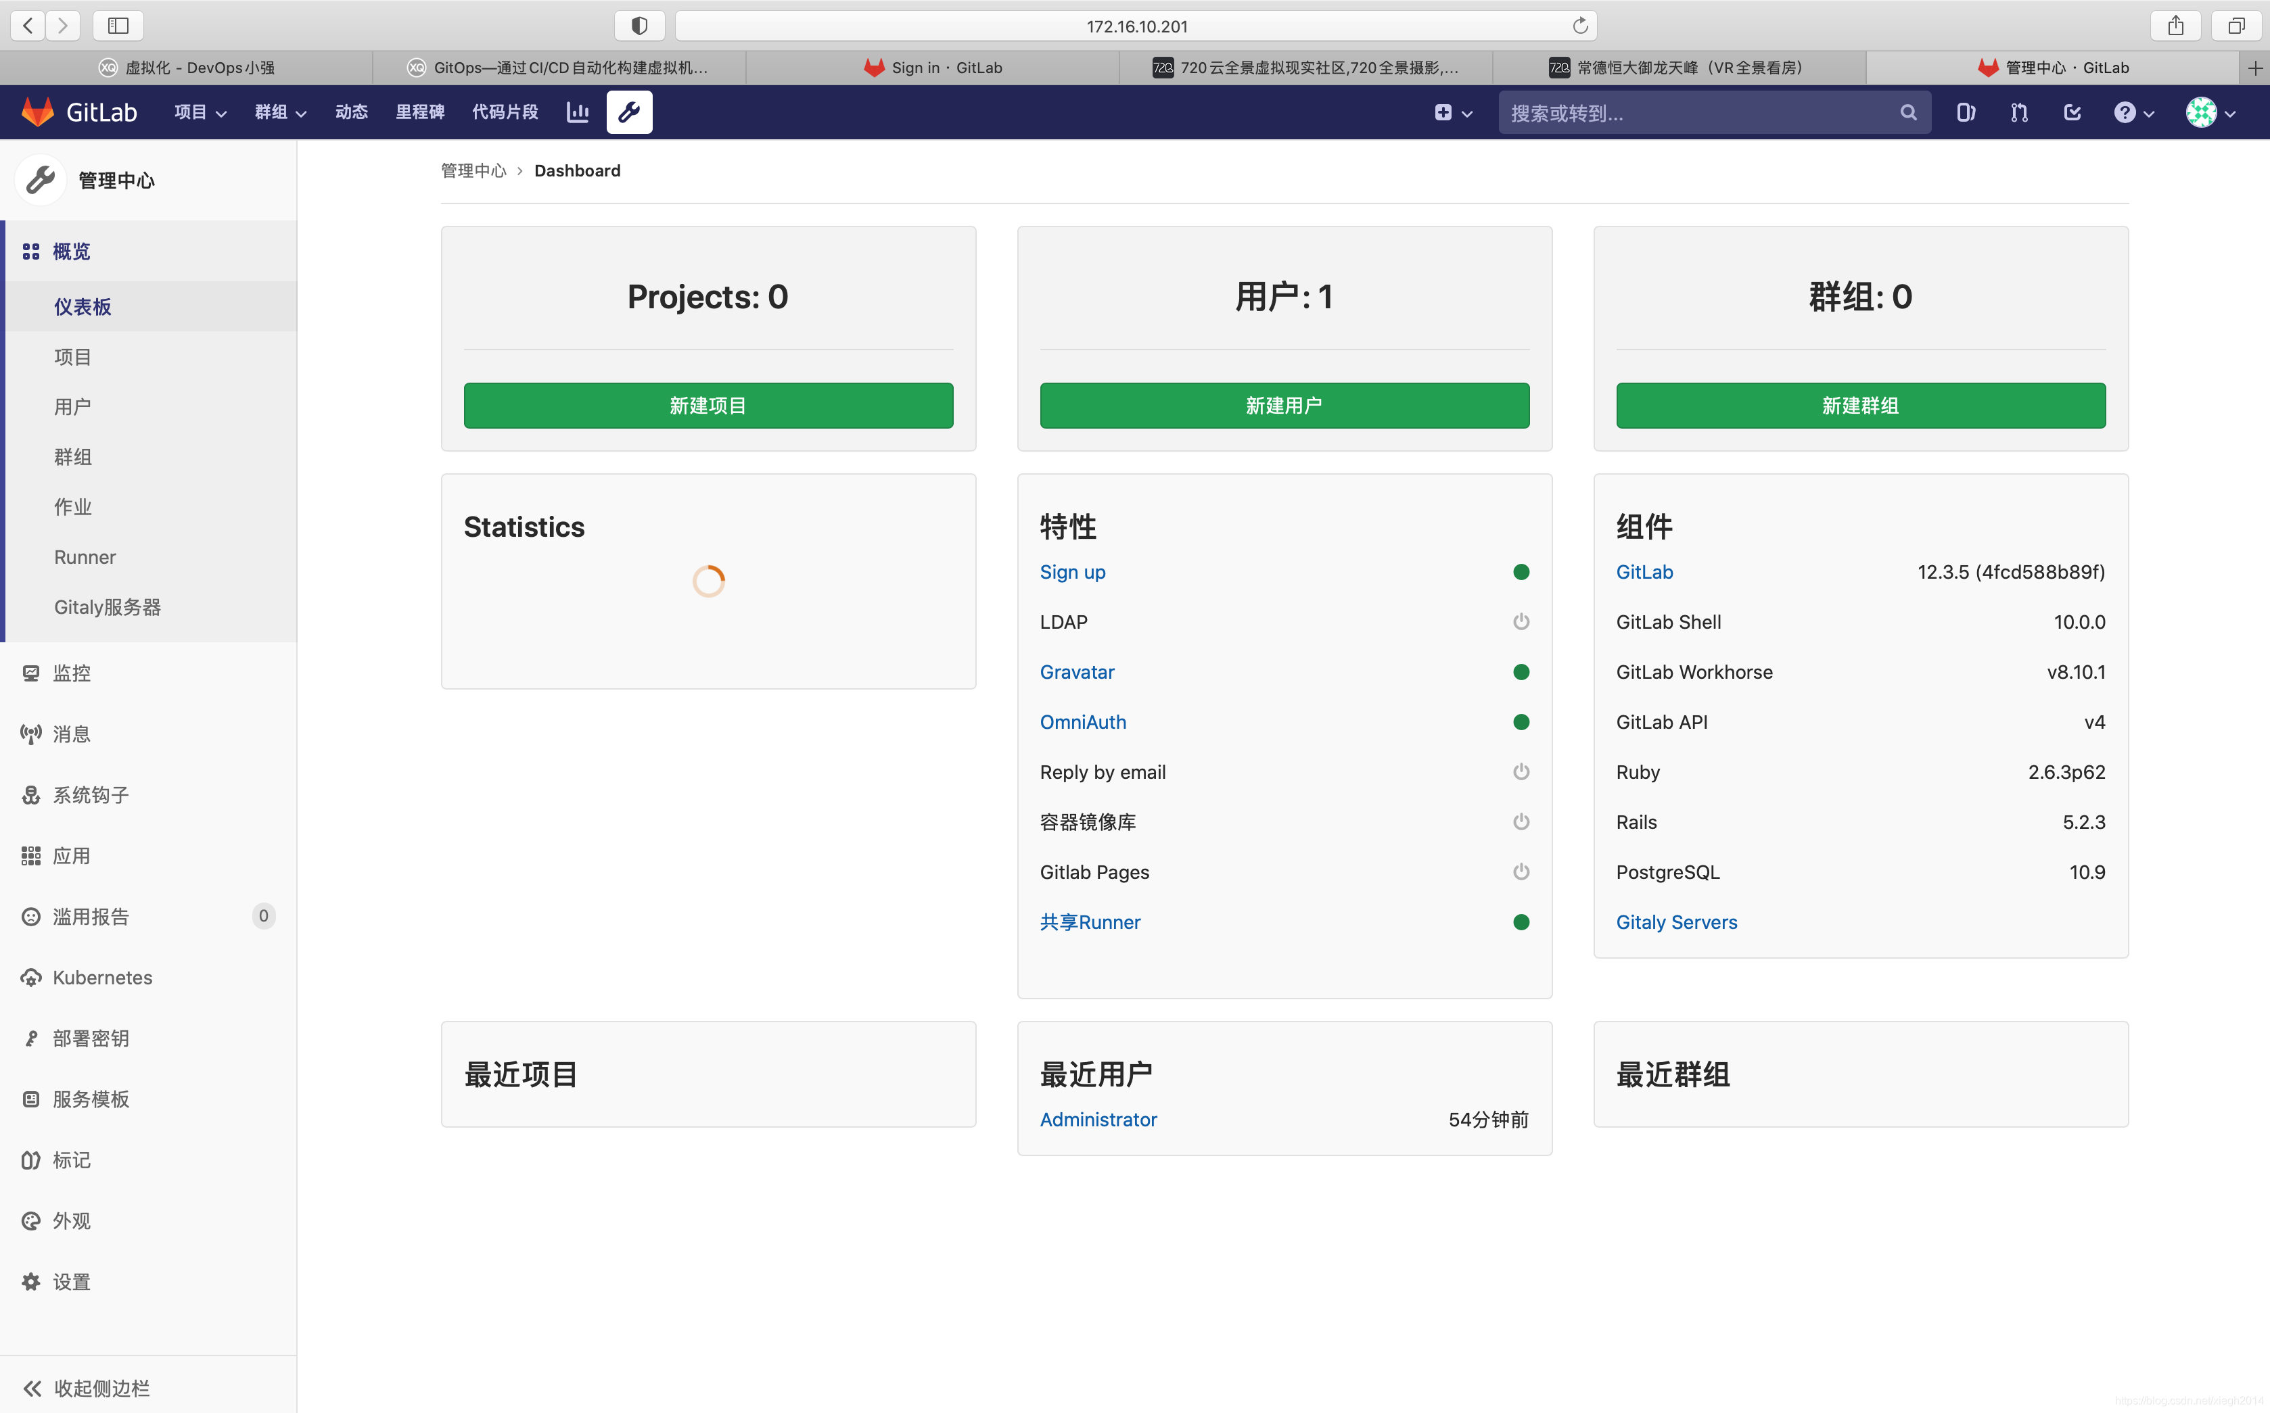
Task: Toggle the Safari sidebar button
Action: click(x=118, y=25)
